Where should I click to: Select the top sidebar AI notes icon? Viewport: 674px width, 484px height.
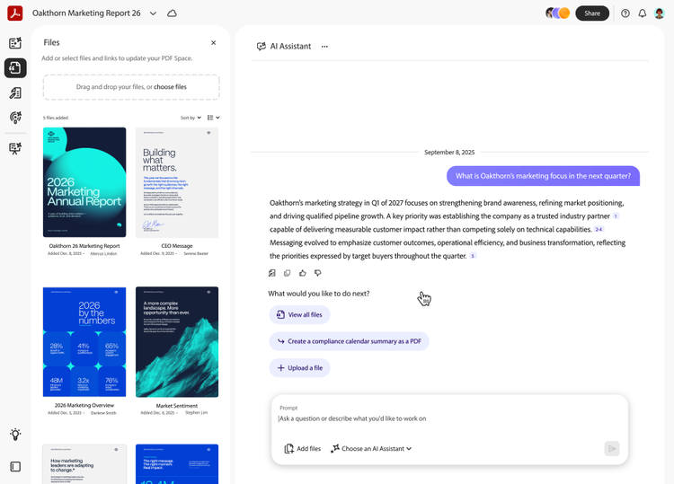click(x=15, y=43)
